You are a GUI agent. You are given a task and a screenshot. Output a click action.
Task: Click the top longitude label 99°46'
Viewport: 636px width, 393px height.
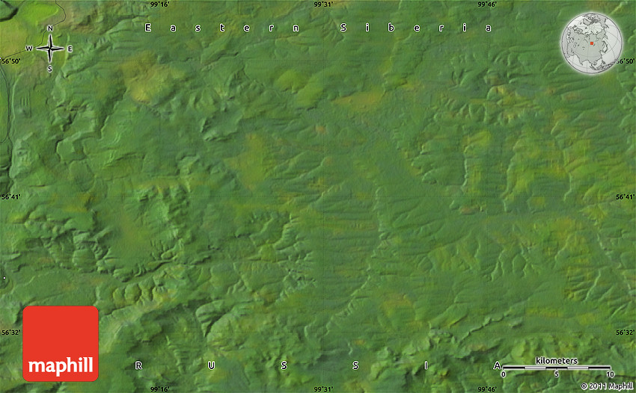click(x=487, y=4)
